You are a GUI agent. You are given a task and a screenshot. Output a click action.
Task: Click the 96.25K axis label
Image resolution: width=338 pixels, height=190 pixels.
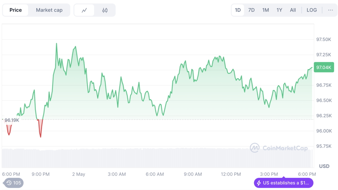point(324,116)
